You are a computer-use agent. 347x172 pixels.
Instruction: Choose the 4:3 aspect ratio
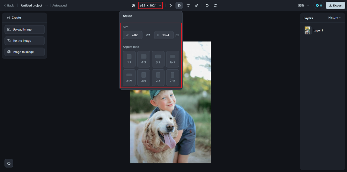tap(144, 59)
